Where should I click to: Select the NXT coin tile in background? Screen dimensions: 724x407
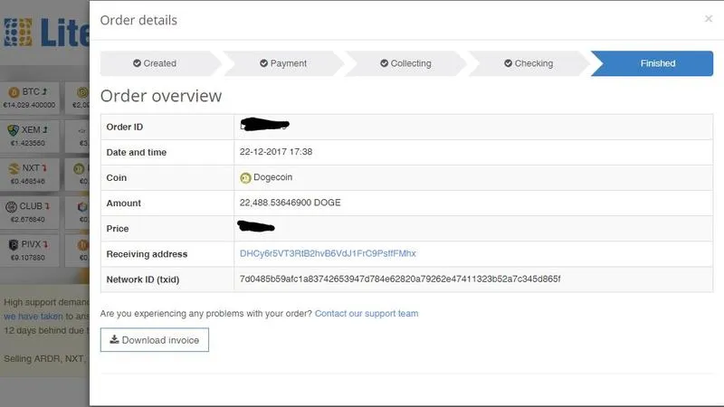tap(30, 174)
